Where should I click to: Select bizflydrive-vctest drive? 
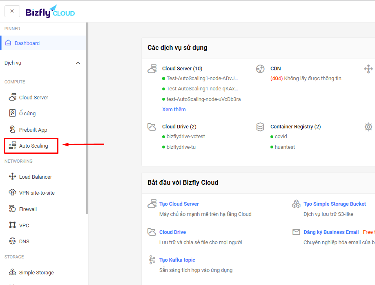[185, 137]
